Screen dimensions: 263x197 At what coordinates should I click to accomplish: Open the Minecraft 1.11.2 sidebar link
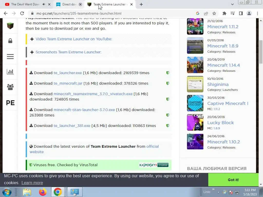point(223,27)
